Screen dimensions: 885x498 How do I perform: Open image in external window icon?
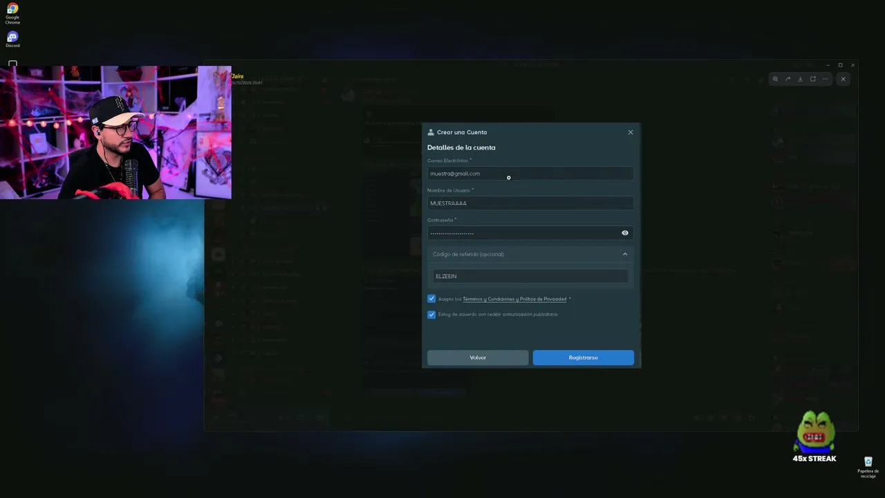812,79
